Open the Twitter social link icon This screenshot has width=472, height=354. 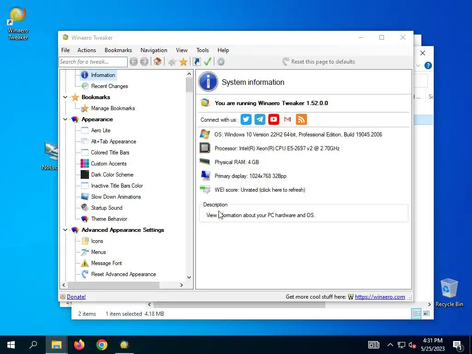pyautogui.click(x=246, y=119)
